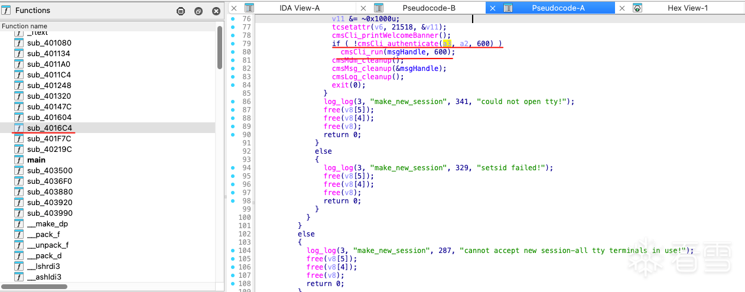The width and height of the screenshot is (745, 292).
Task: Click the Functions panel lock button
Action: click(x=181, y=11)
